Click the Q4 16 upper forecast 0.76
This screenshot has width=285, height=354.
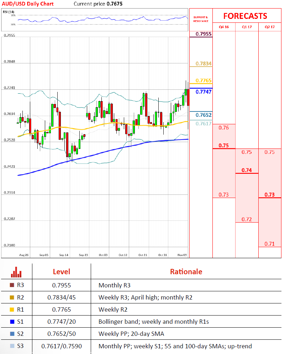pyautogui.click(x=224, y=128)
